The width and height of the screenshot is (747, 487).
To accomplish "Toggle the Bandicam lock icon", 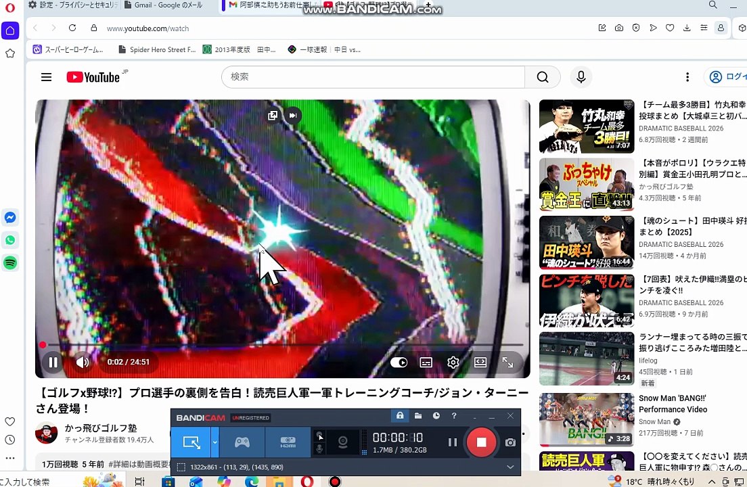I will coord(400,415).
